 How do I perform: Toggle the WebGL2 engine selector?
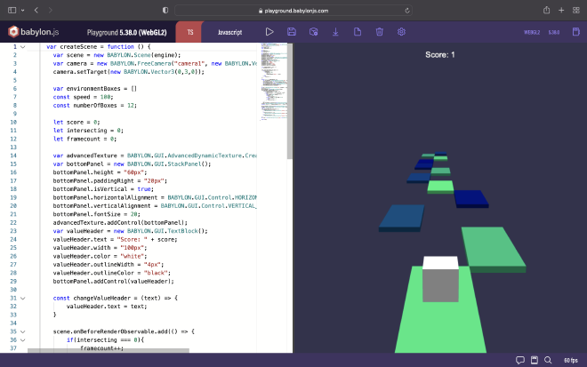pos(532,32)
